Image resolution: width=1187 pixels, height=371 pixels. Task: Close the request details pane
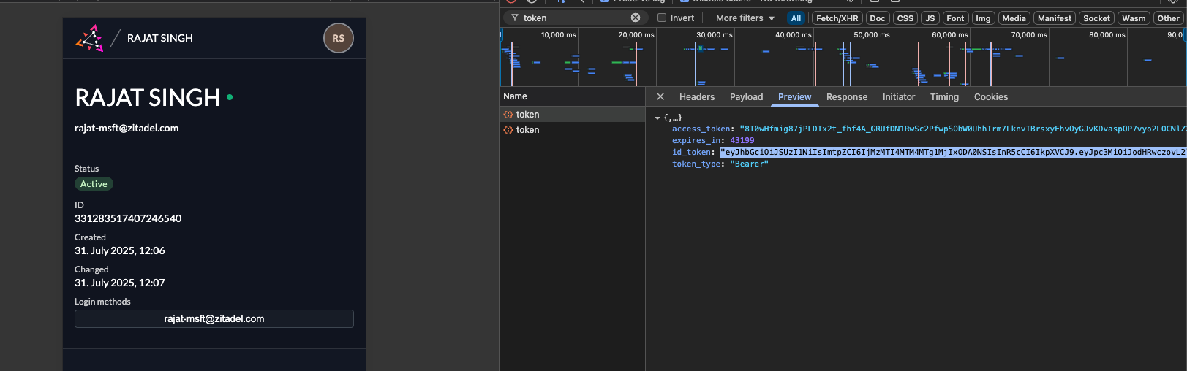click(660, 96)
